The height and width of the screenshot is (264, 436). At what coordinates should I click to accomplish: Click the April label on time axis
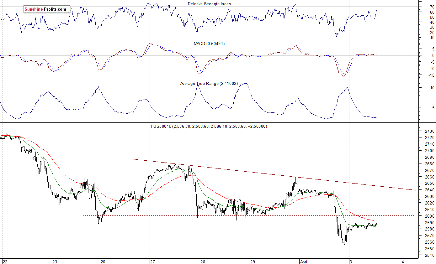click(x=305, y=261)
